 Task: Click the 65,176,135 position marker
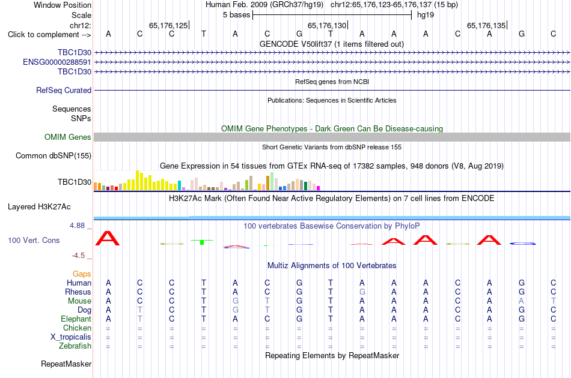coord(486,25)
